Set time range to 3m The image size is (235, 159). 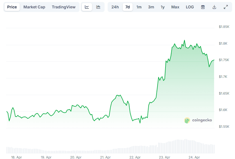151,7
